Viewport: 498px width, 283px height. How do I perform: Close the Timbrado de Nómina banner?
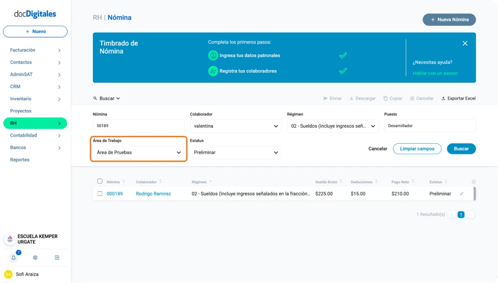[465, 43]
